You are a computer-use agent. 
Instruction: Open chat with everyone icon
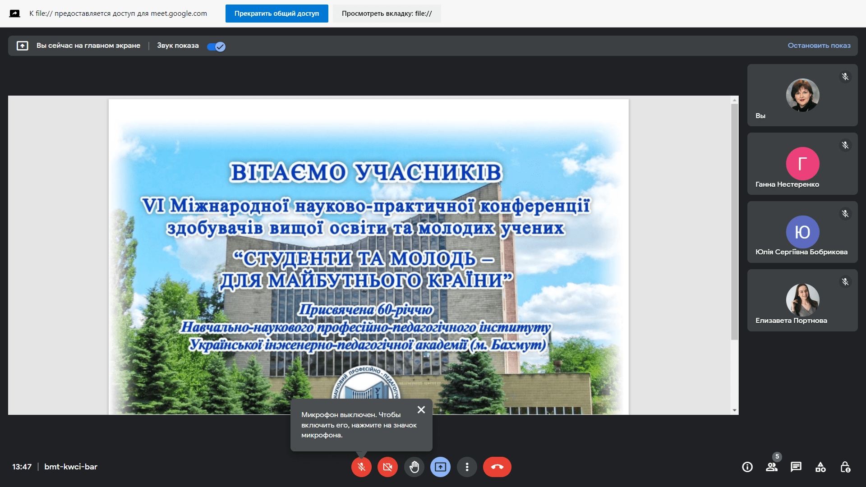[x=796, y=467]
